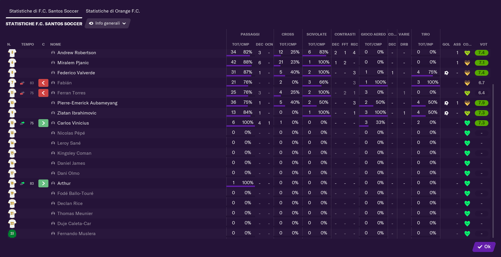Click Carlos Vinicius' 7.3 rating badge

coord(482,123)
